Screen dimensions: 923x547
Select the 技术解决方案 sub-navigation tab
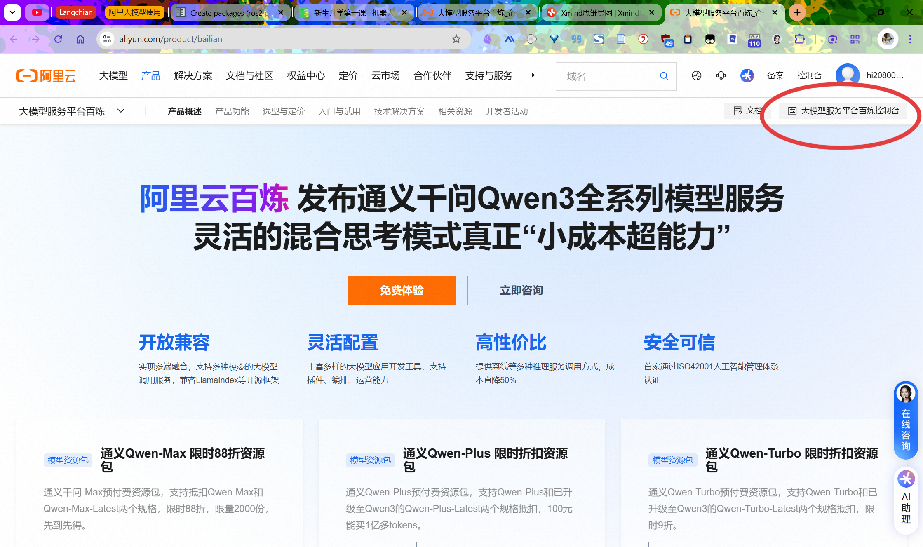[399, 111]
